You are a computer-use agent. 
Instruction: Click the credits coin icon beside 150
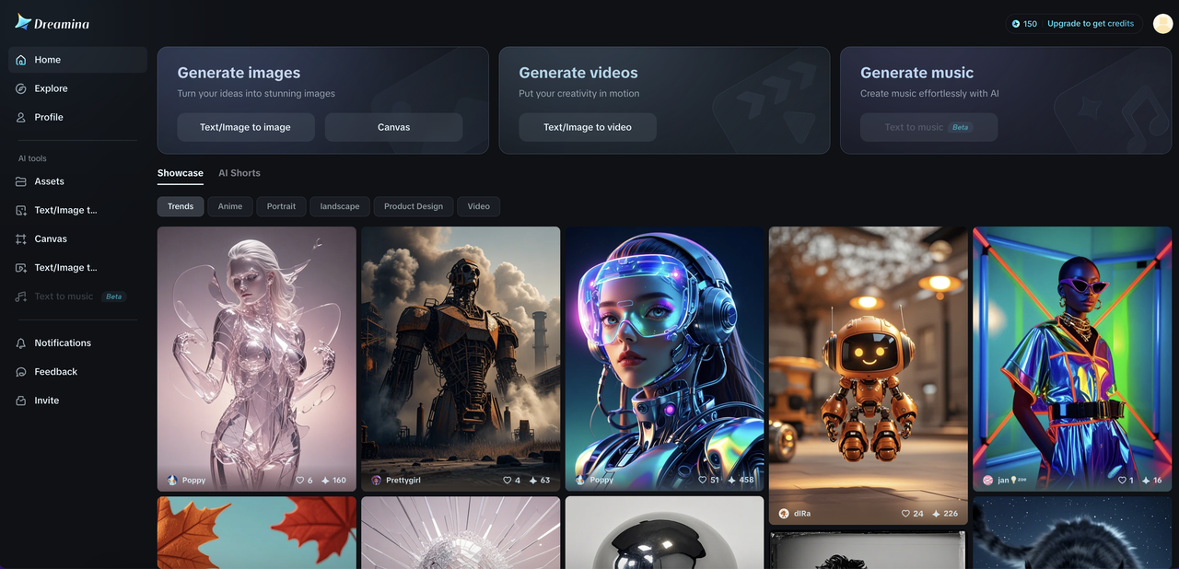pos(1016,24)
